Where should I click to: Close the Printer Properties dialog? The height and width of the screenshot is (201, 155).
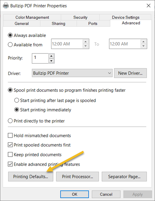[x=148, y=5]
